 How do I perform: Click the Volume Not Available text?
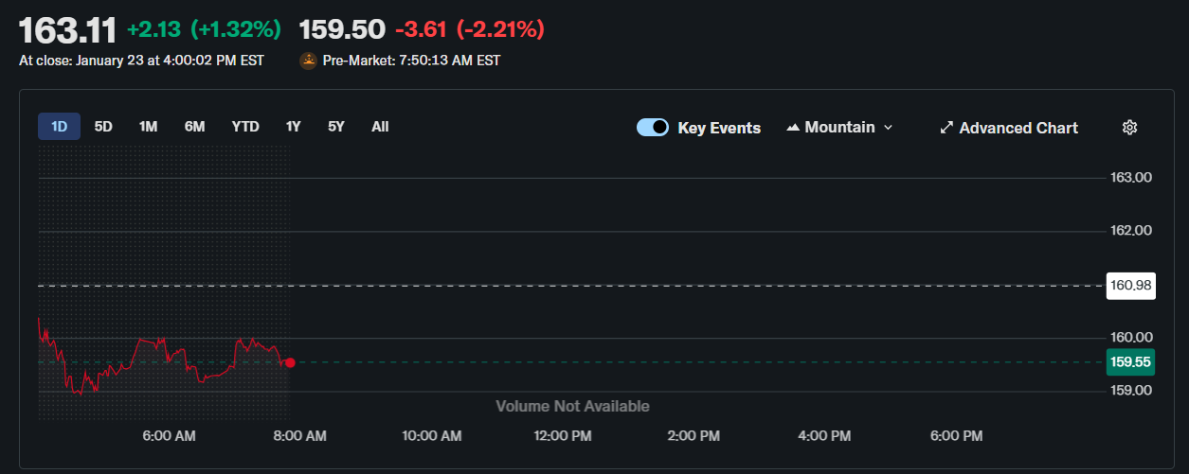pyautogui.click(x=573, y=406)
